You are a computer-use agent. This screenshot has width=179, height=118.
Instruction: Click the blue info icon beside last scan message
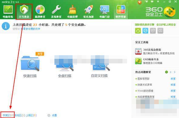(x=6, y=26)
